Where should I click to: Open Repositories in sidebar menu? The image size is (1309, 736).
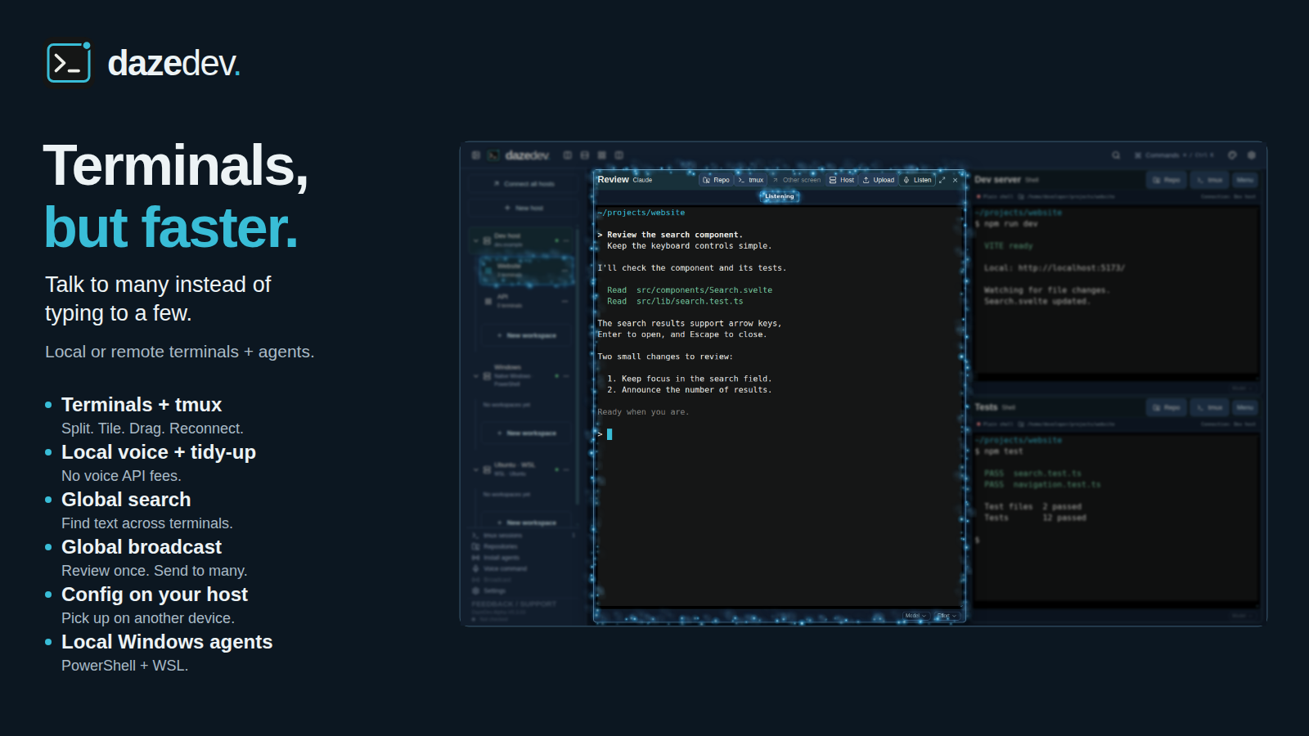tap(495, 546)
